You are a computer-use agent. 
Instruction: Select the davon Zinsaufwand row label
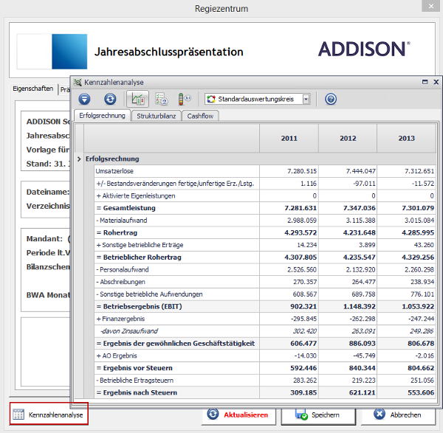129,330
